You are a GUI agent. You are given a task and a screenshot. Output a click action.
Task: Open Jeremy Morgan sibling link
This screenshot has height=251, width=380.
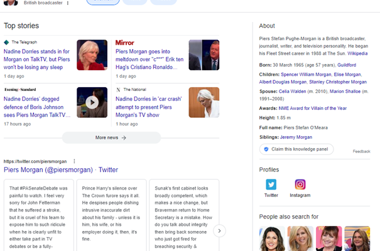pos(296,137)
